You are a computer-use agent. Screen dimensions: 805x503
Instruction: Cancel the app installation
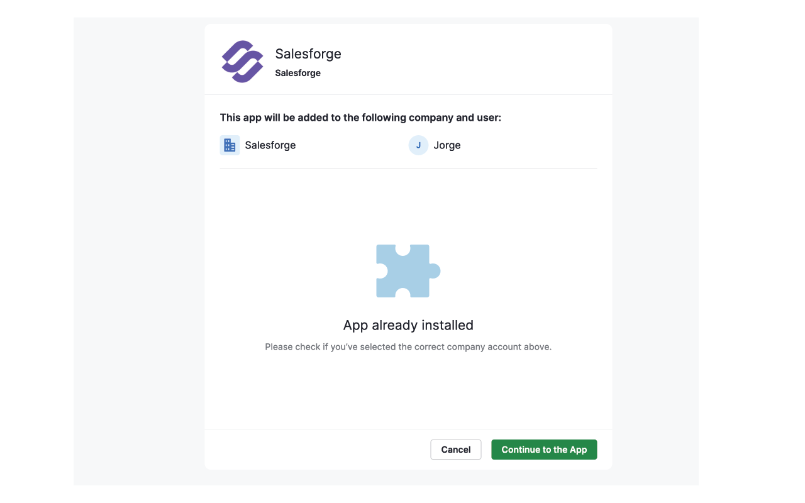(455, 449)
